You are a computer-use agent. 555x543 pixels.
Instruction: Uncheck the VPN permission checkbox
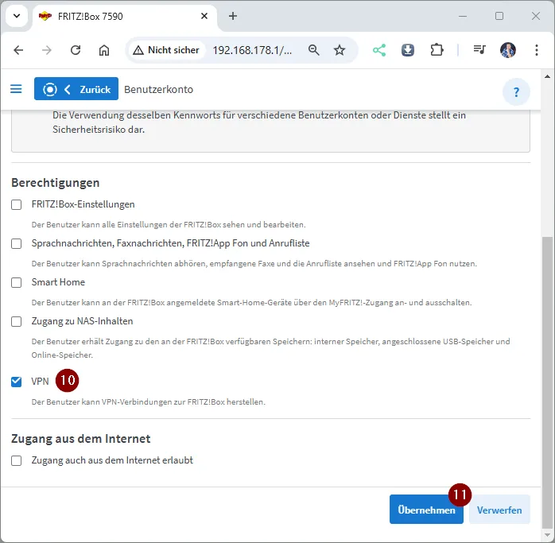click(17, 382)
